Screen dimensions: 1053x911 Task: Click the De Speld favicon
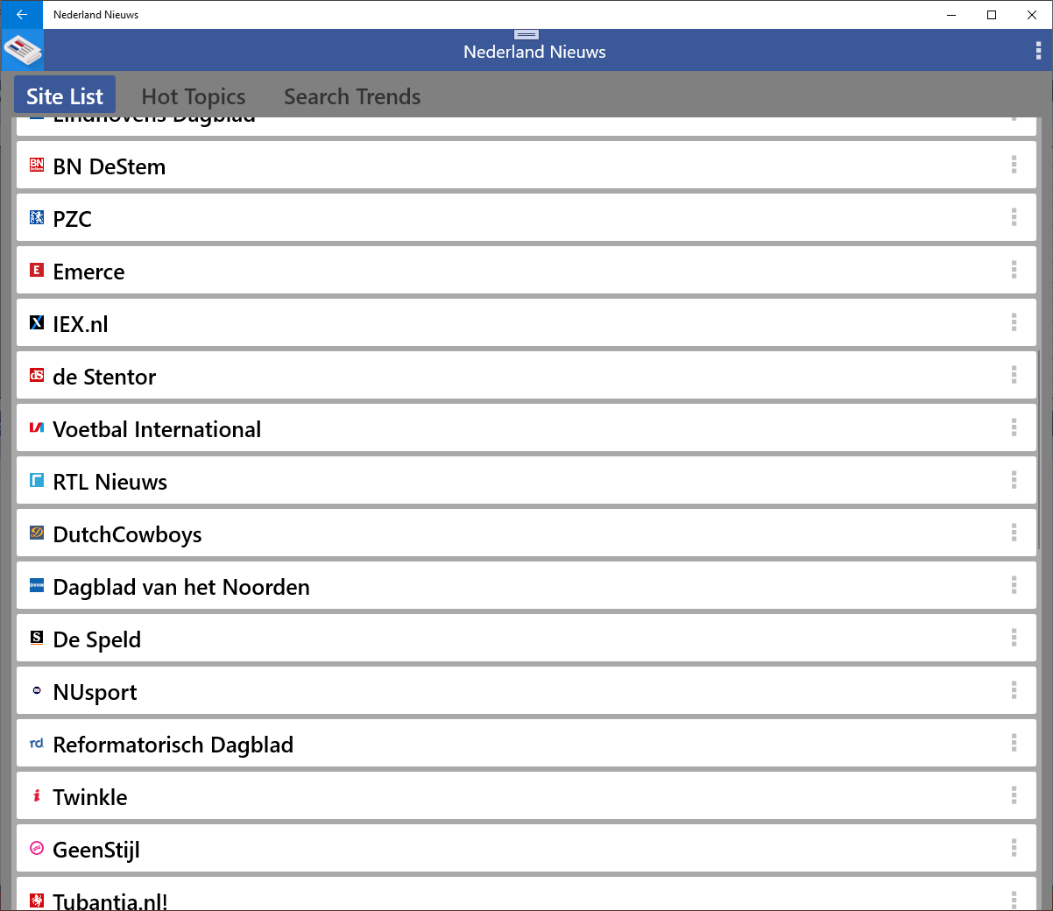tap(37, 638)
